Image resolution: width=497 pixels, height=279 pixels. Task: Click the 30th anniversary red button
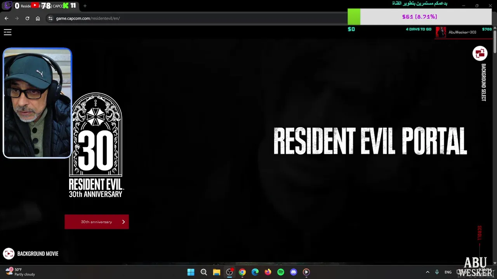[97, 222]
